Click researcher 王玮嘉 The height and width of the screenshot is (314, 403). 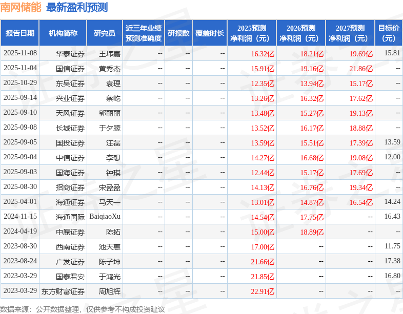click(110, 54)
